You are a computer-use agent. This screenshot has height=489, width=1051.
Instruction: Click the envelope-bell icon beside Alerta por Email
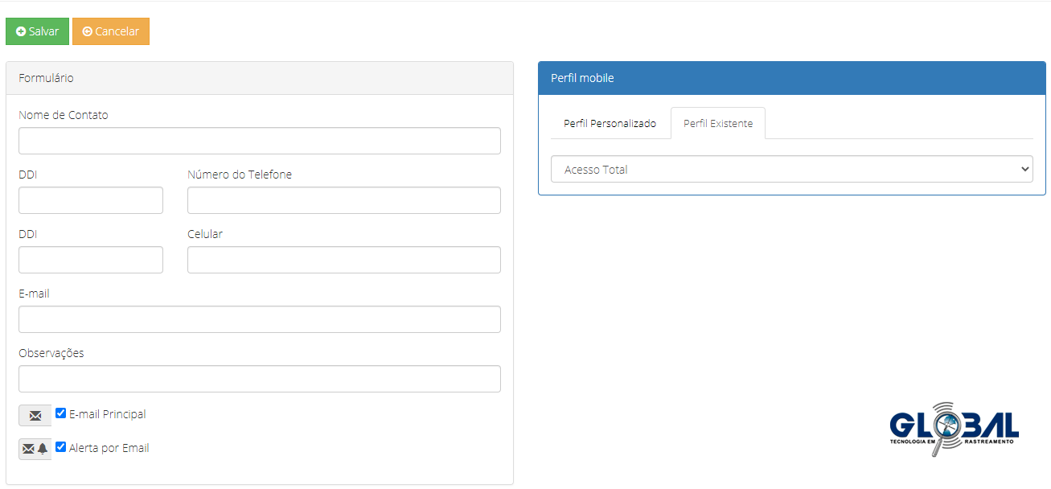pos(35,449)
